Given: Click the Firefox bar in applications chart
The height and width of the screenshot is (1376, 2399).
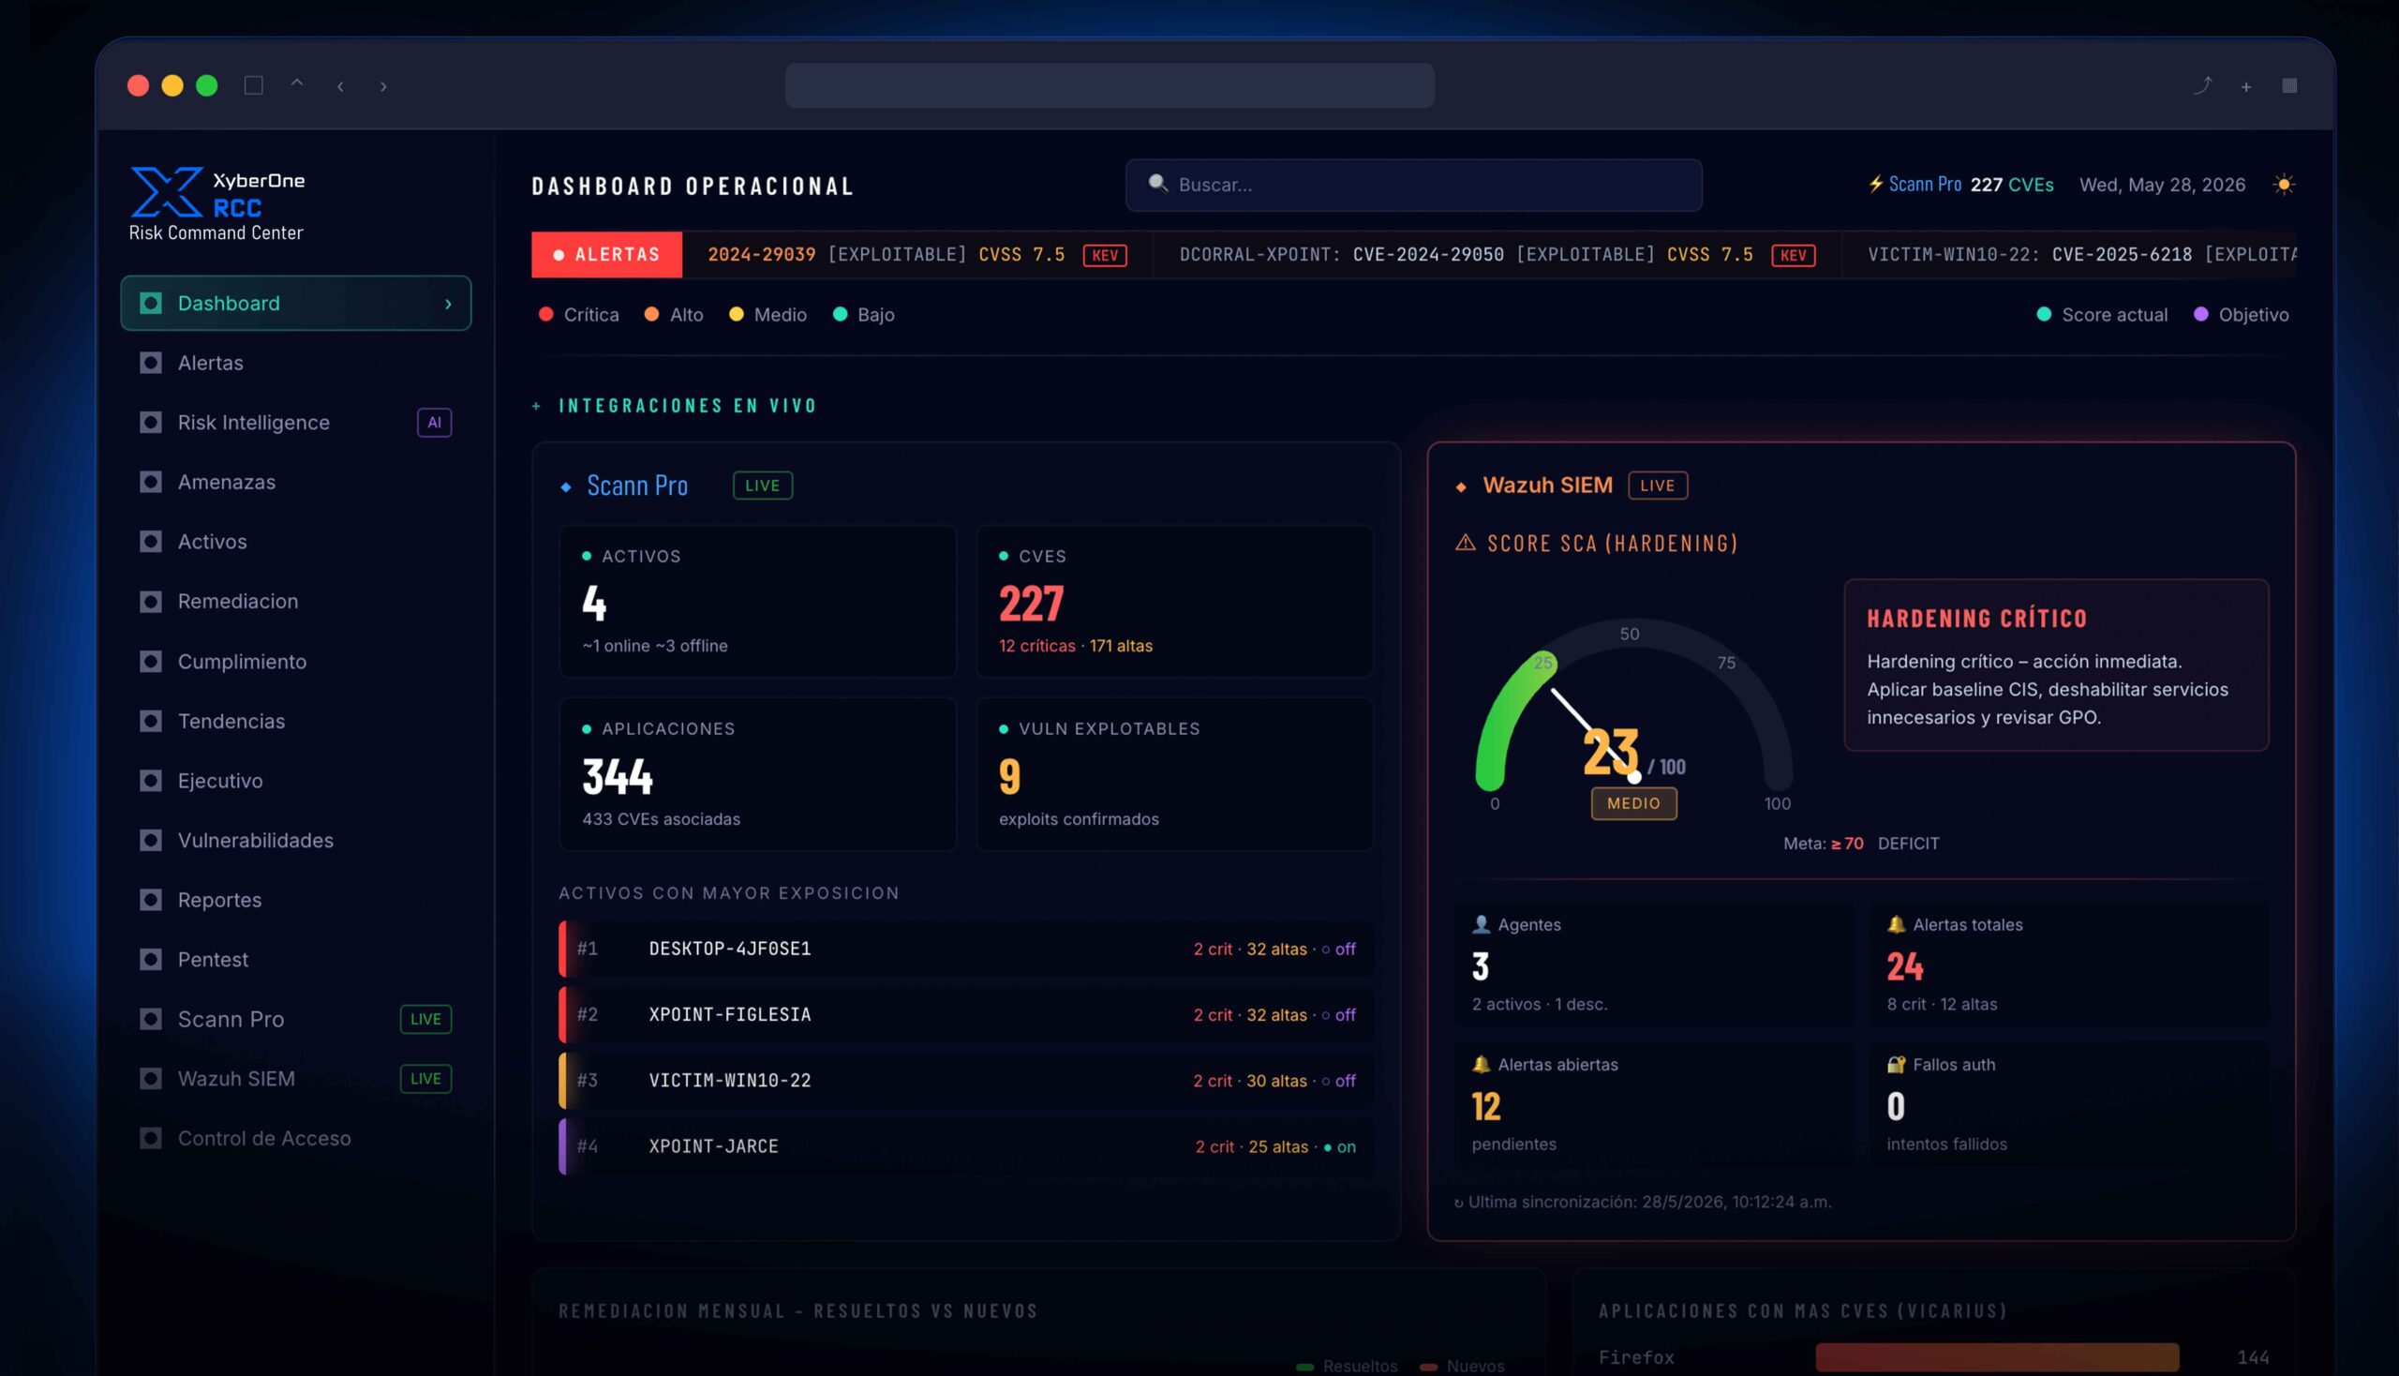Looking at the screenshot, I should coord(1997,1357).
